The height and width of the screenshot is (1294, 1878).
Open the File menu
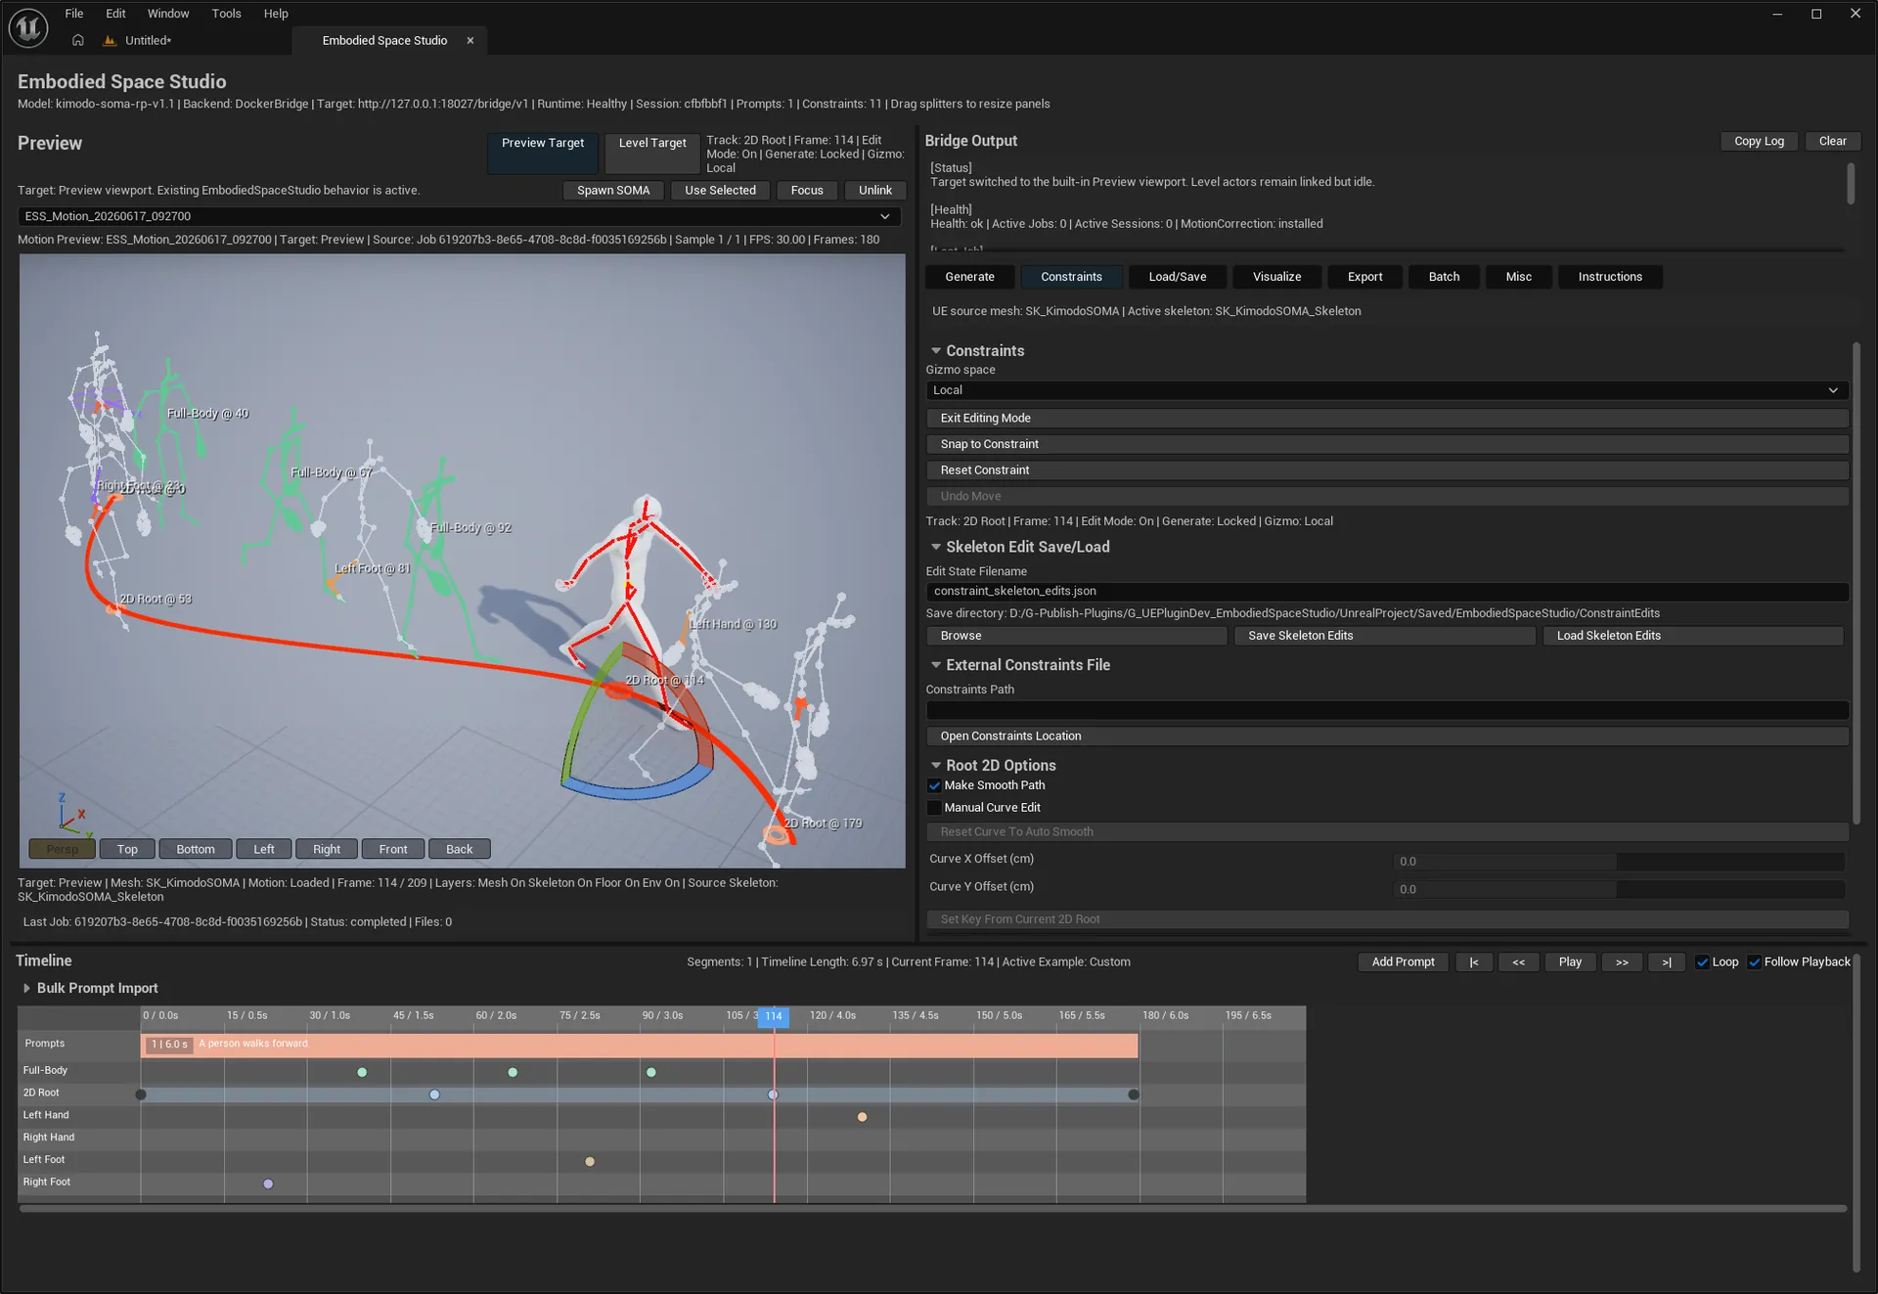pyautogui.click(x=74, y=14)
